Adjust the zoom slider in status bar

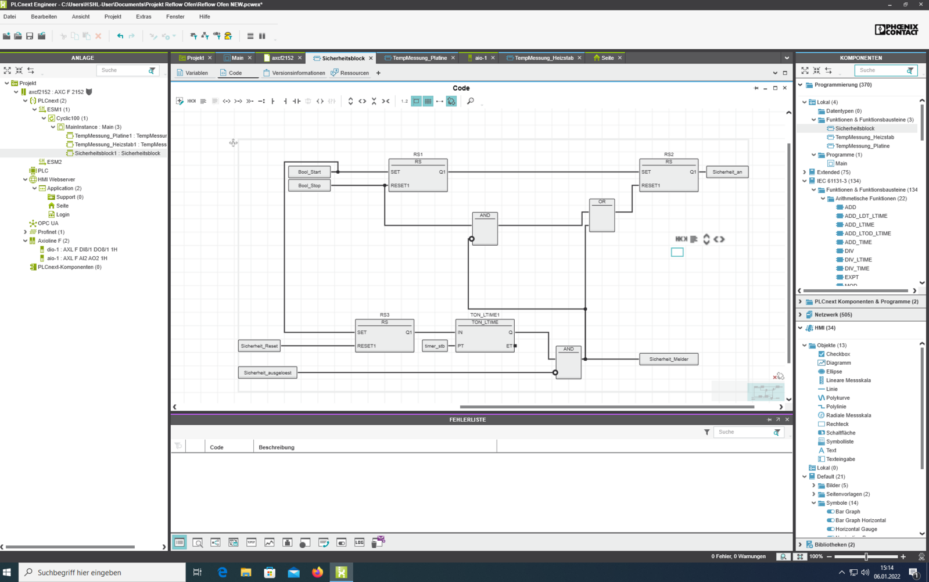click(x=866, y=556)
